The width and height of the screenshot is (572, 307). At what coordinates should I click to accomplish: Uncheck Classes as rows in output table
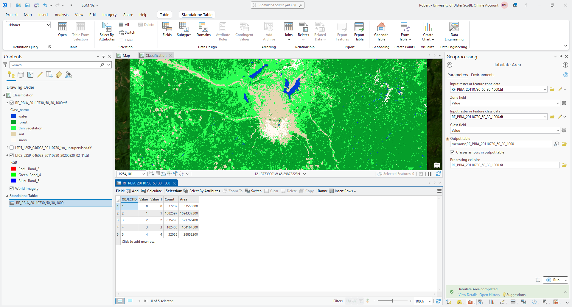click(452, 152)
